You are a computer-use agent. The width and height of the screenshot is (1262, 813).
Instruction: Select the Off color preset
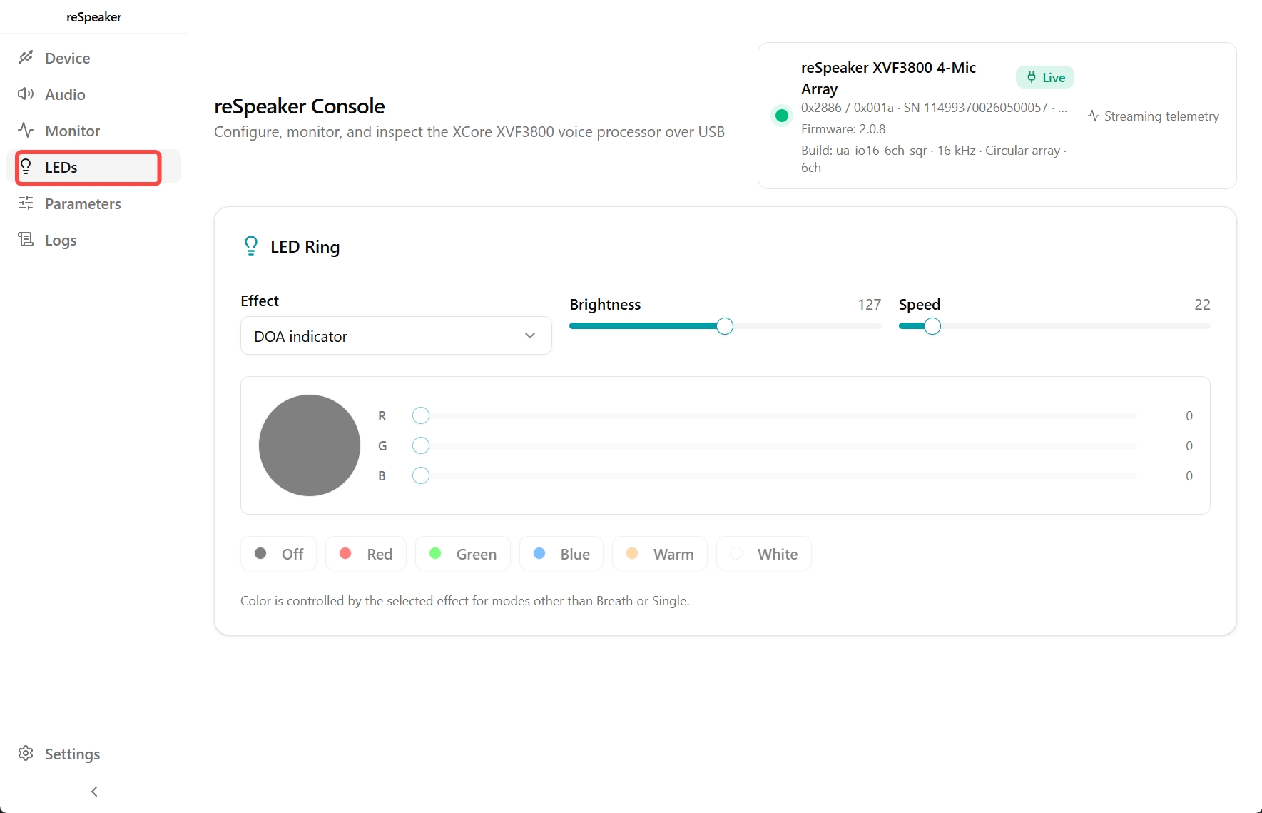coord(279,554)
